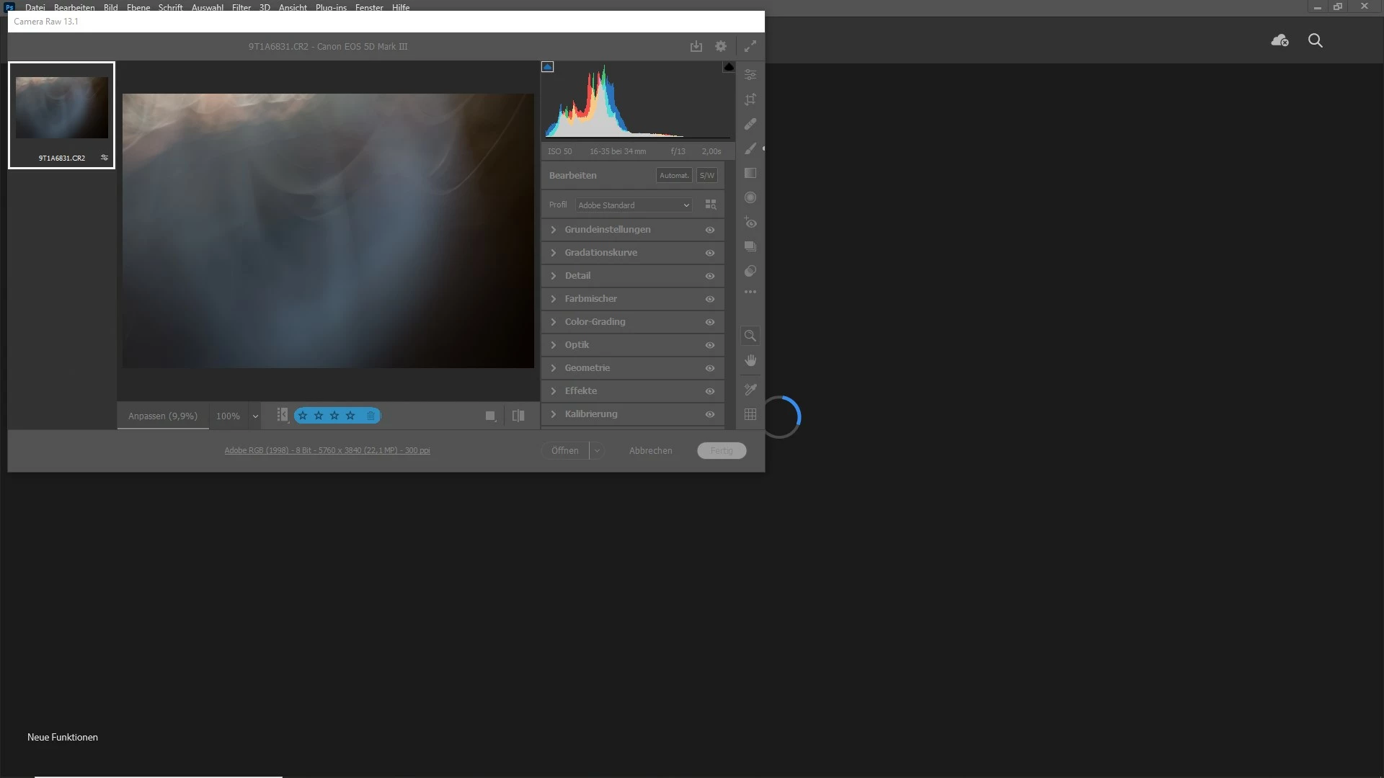This screenshot has height=778, width=1384.
Task: Toggle the Color-Grading eye icon
Action: [709, 322]
